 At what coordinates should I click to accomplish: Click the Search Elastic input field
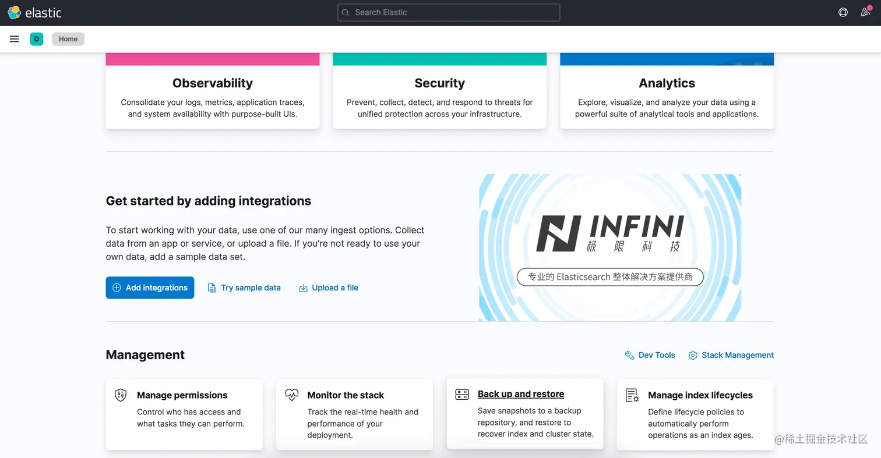click(448, 12)
